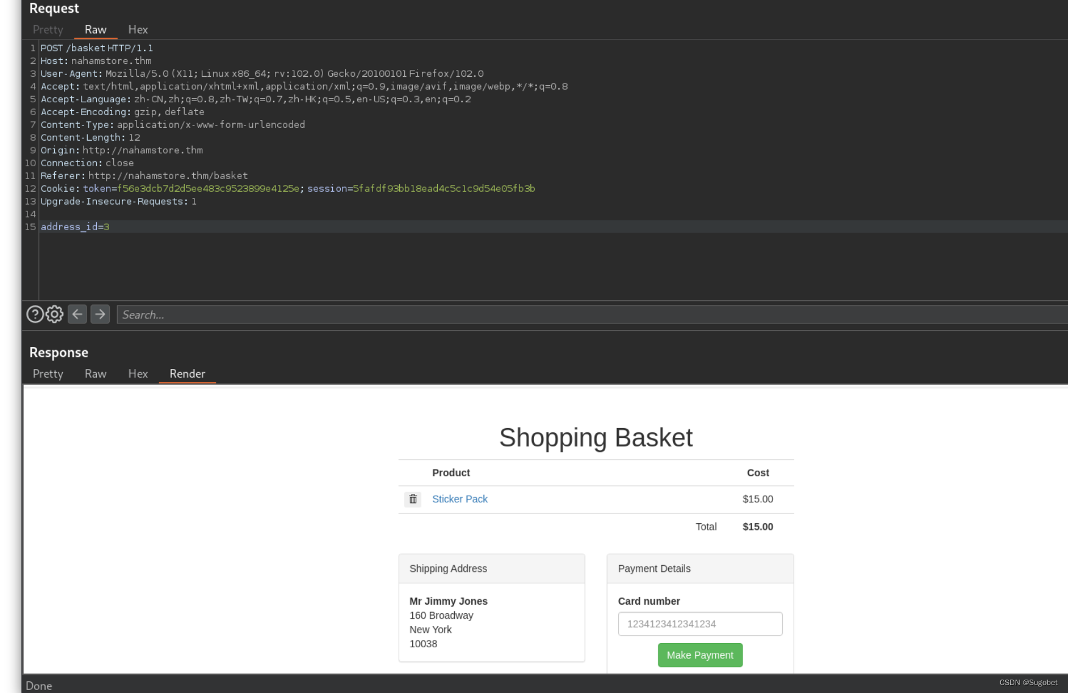The image size is (1068, 693).
Task: Click the Referer header line
Action: (x=144, y=176)
